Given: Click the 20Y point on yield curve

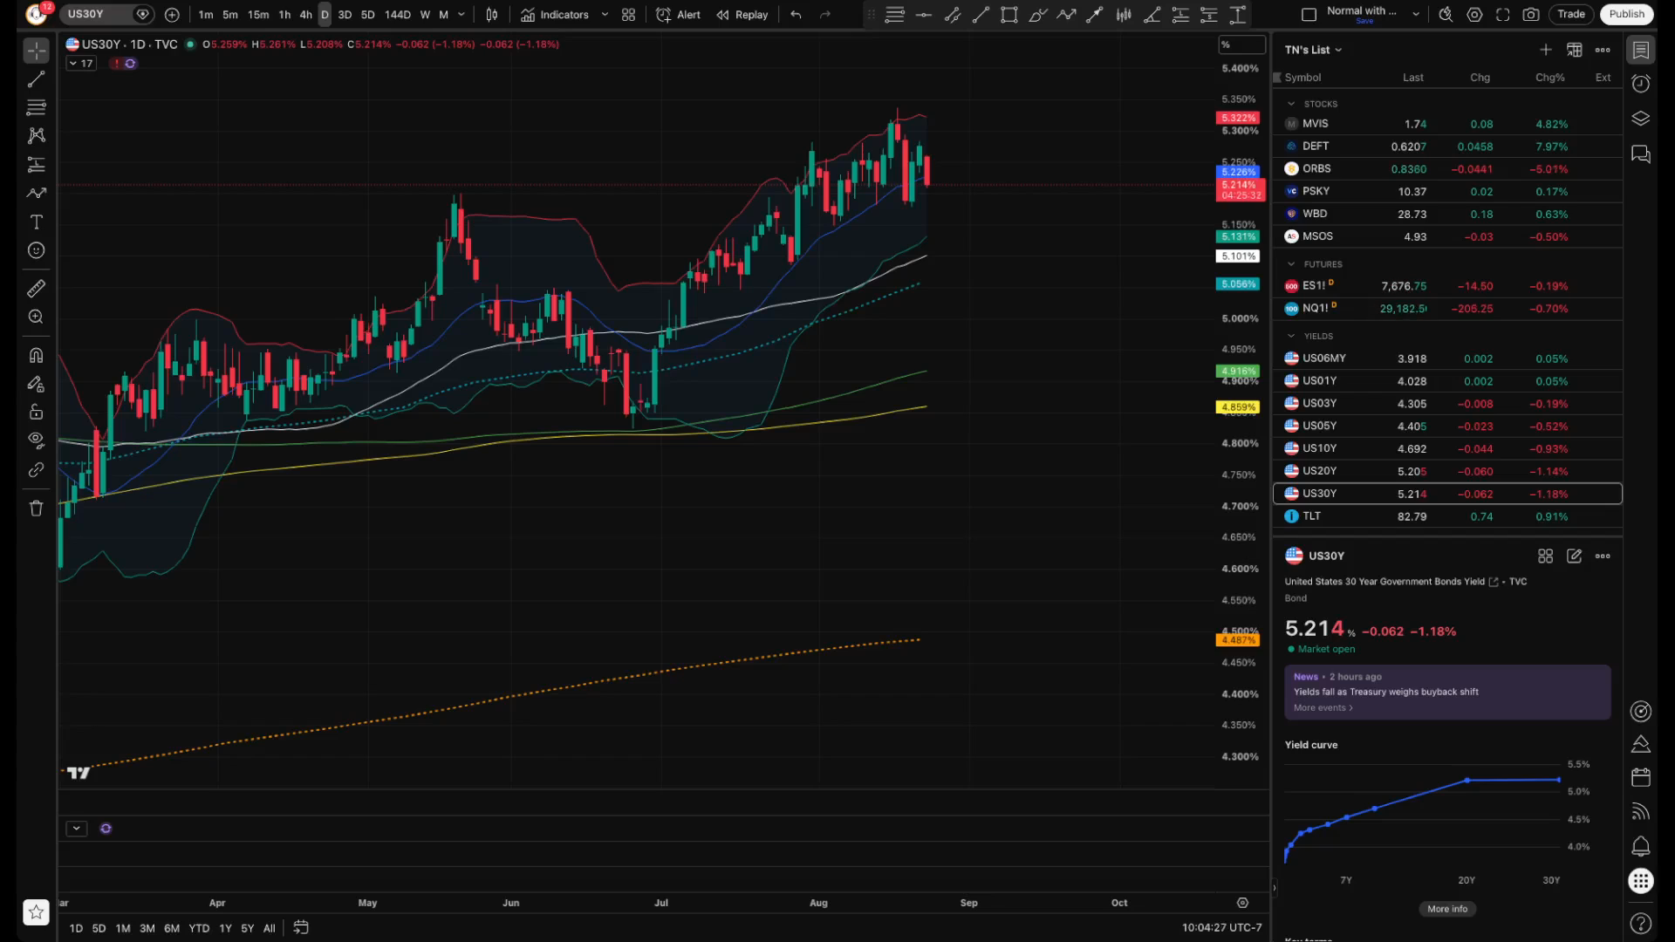Looking at the screenshot, I should click(1467, 781).
